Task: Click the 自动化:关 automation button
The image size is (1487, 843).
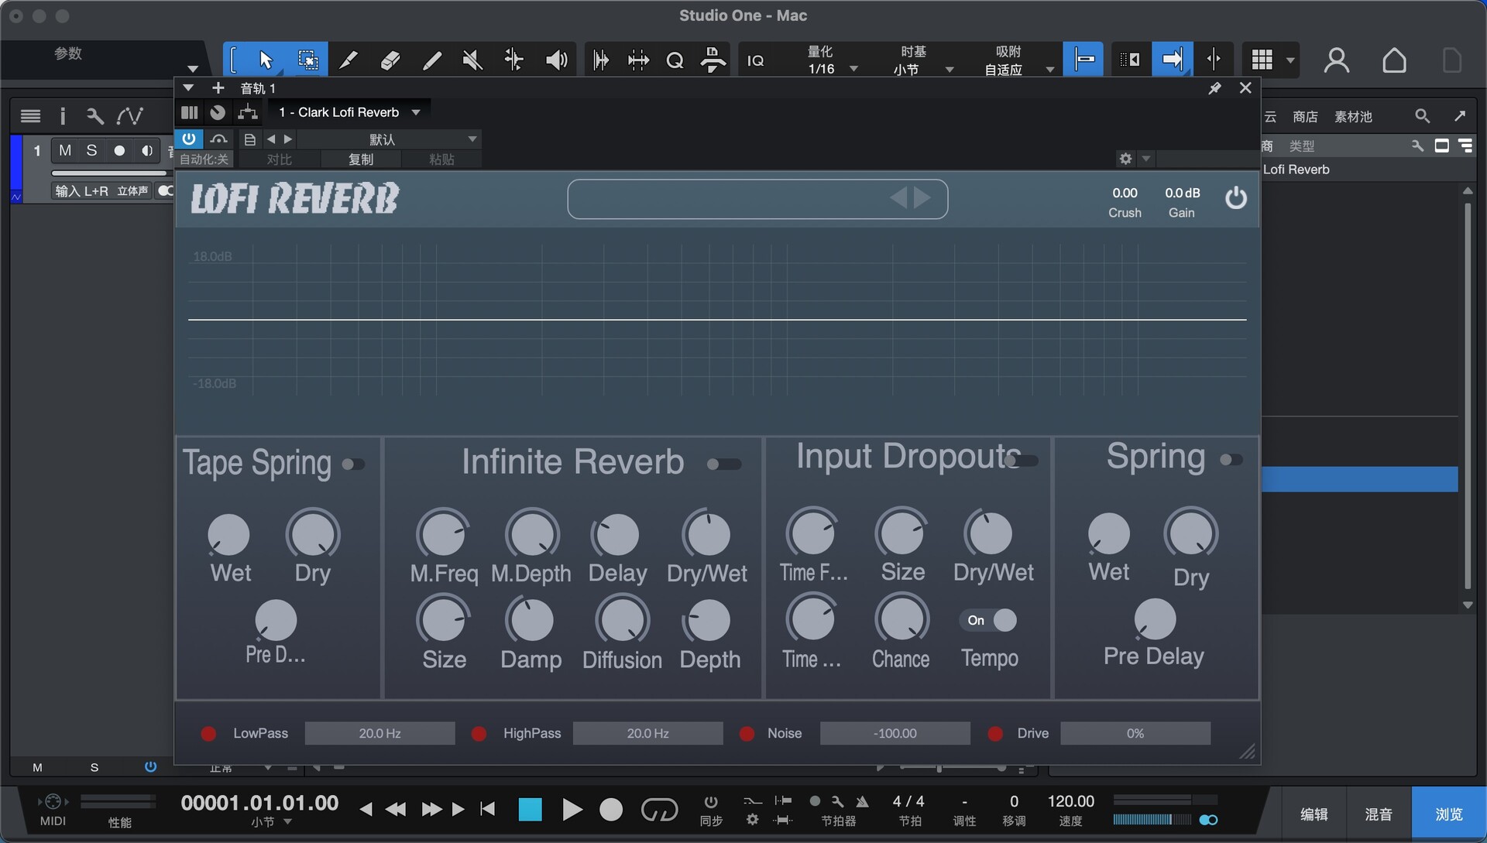Action: point(204,159)
